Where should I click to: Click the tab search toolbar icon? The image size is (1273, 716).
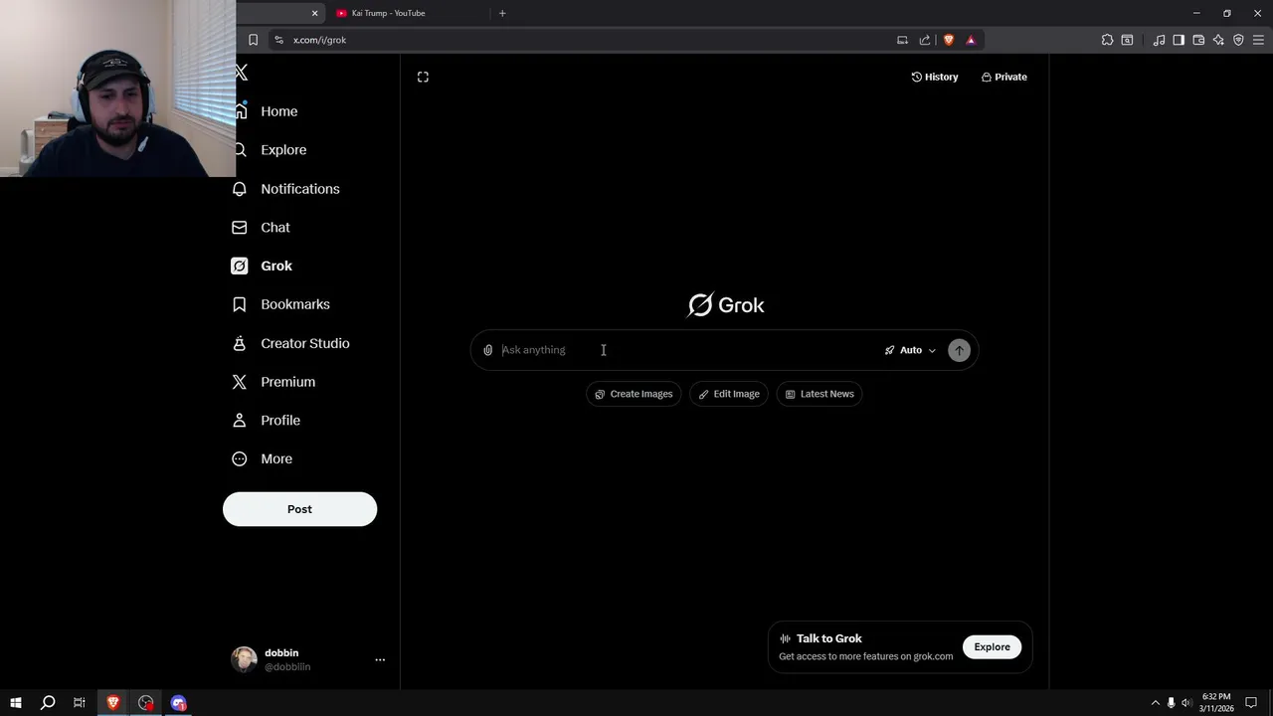[x=1127, y=40]
